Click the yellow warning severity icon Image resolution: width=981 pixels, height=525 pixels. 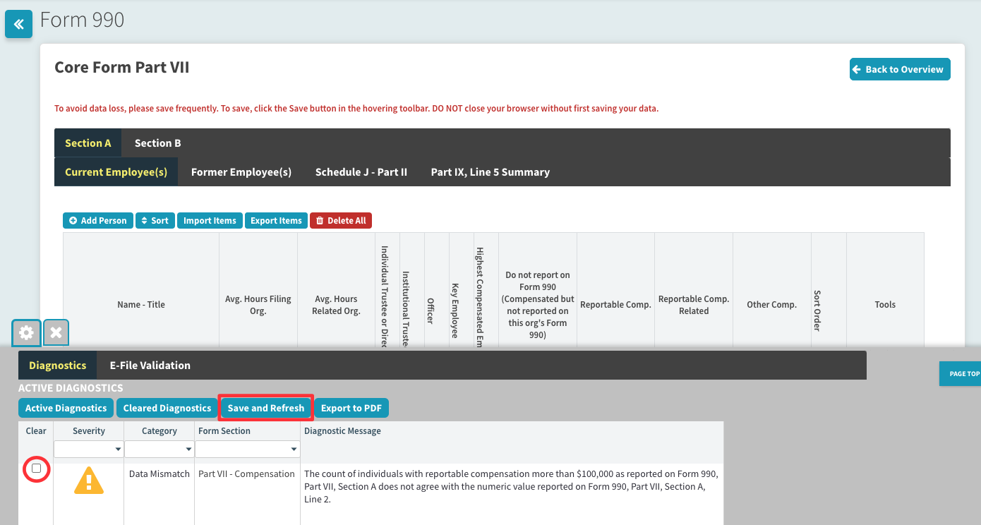pos(88,481)
